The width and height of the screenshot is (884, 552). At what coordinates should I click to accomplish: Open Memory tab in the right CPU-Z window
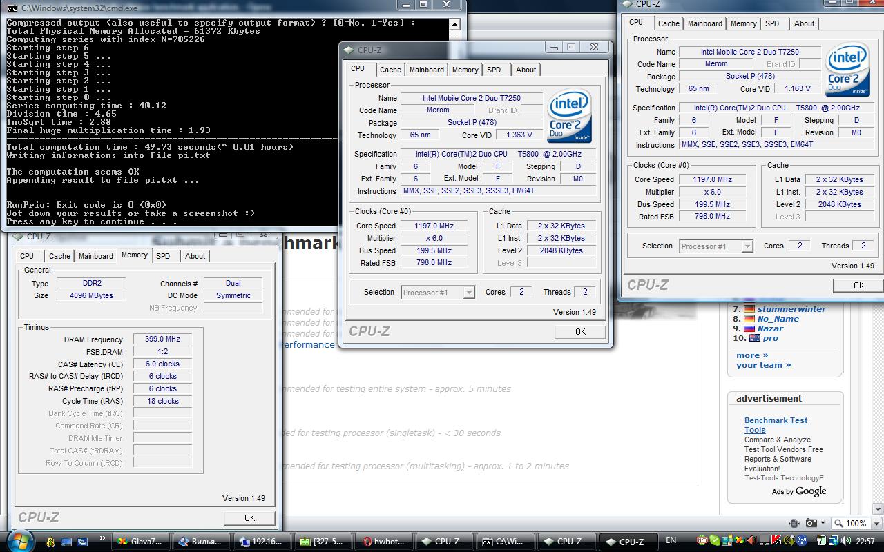coord(744,23)
